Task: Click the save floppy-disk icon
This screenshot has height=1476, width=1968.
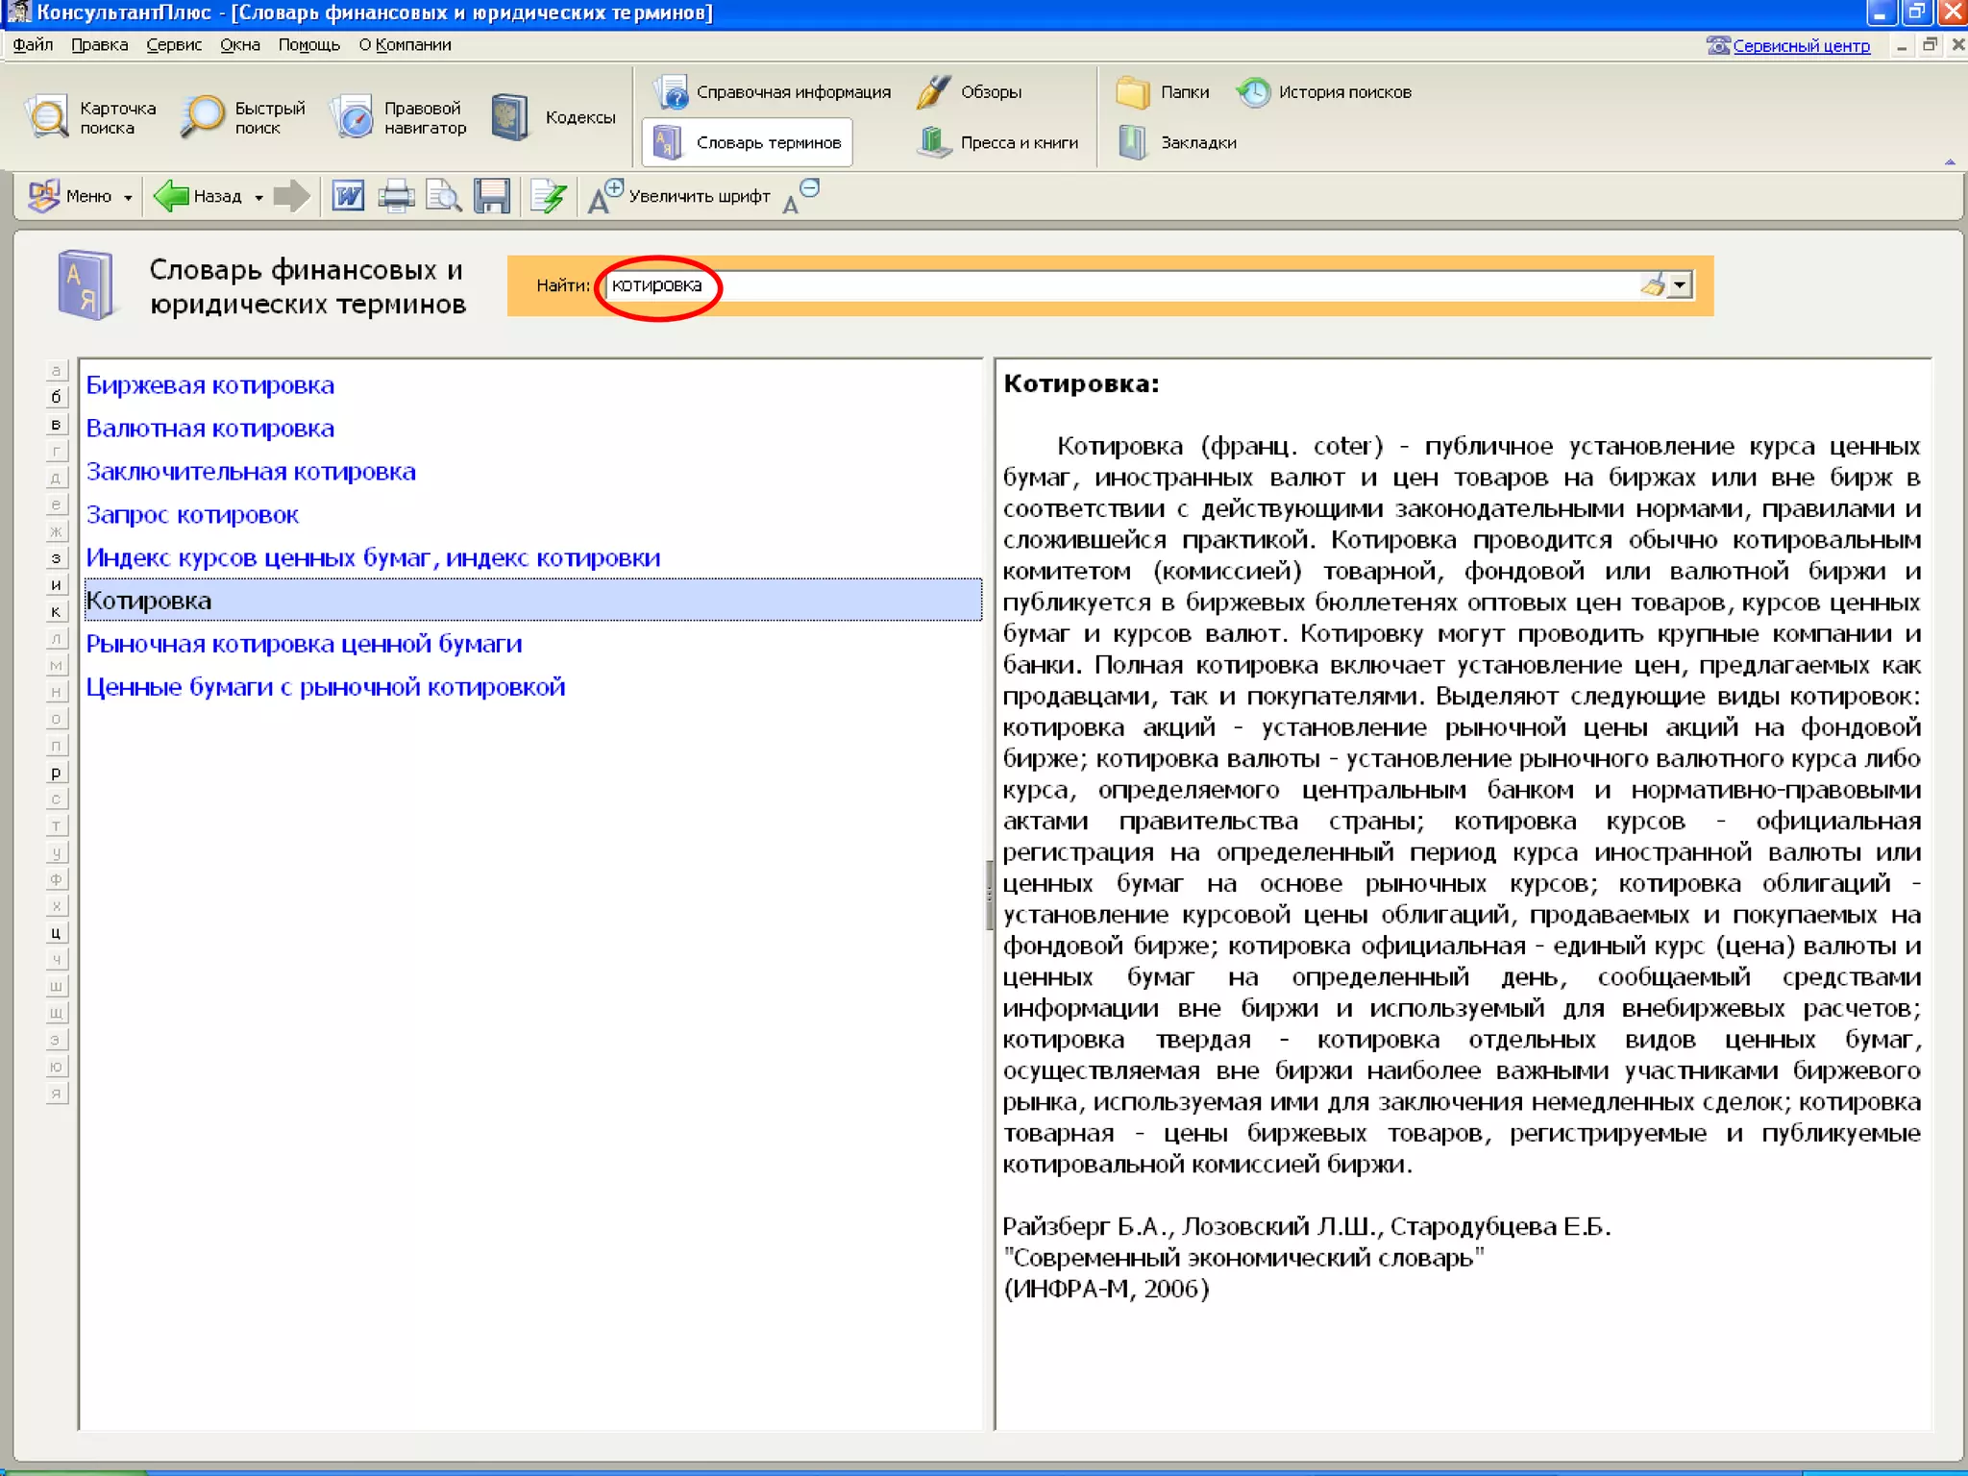Action: coord(492,196)
